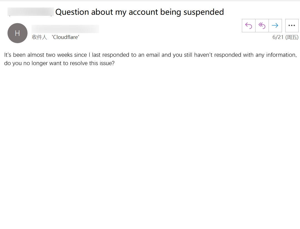Click the sender's gray "H" avatar
The image size is (300, 229).
[x=18, y=33]
